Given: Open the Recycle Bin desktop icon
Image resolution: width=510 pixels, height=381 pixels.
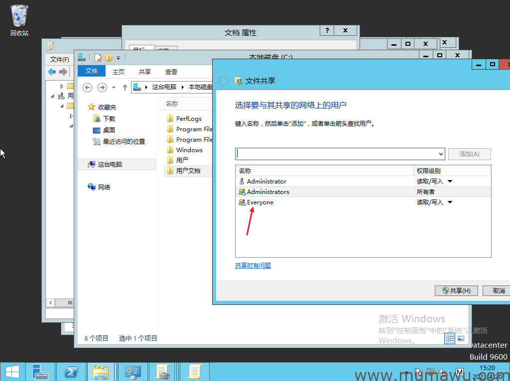Looking at the screenshot, I should tap(19, 20).
